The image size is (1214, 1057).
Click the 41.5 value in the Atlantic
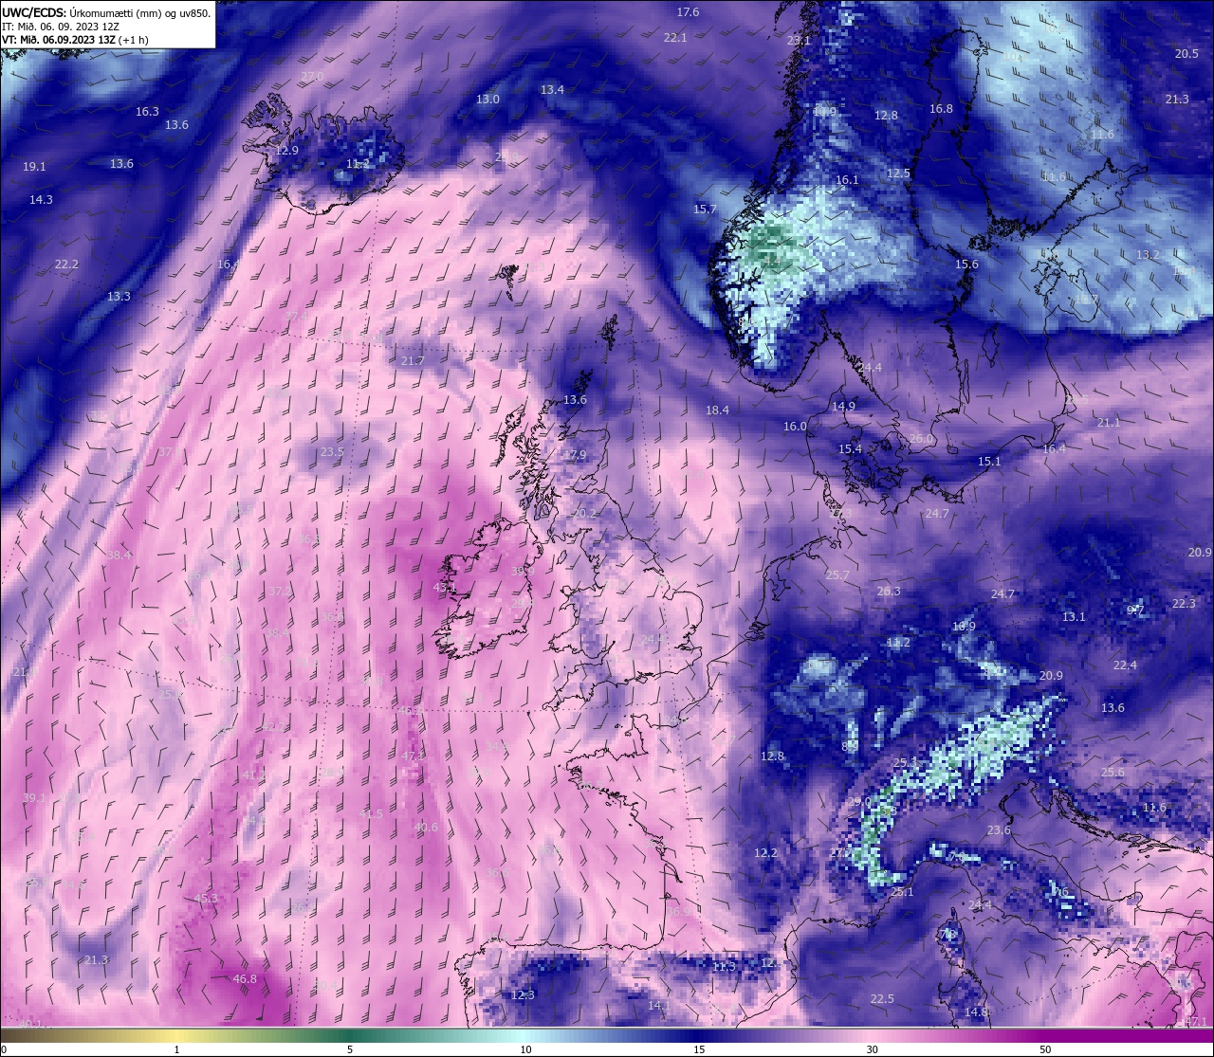click(371, 814)
